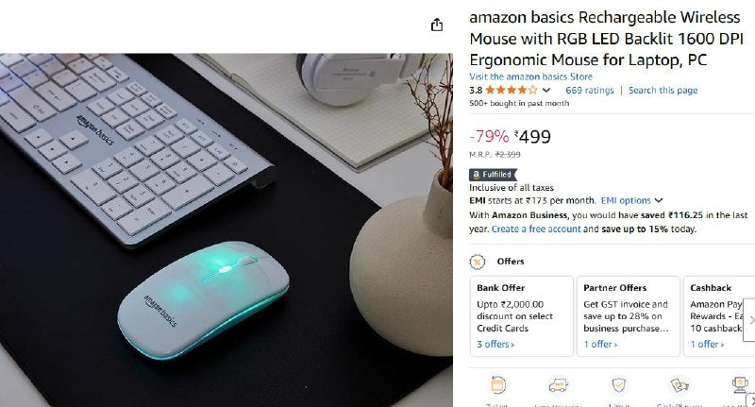
Task: Click the Amazon Fulfilled badge
Action: click(493, 175)
